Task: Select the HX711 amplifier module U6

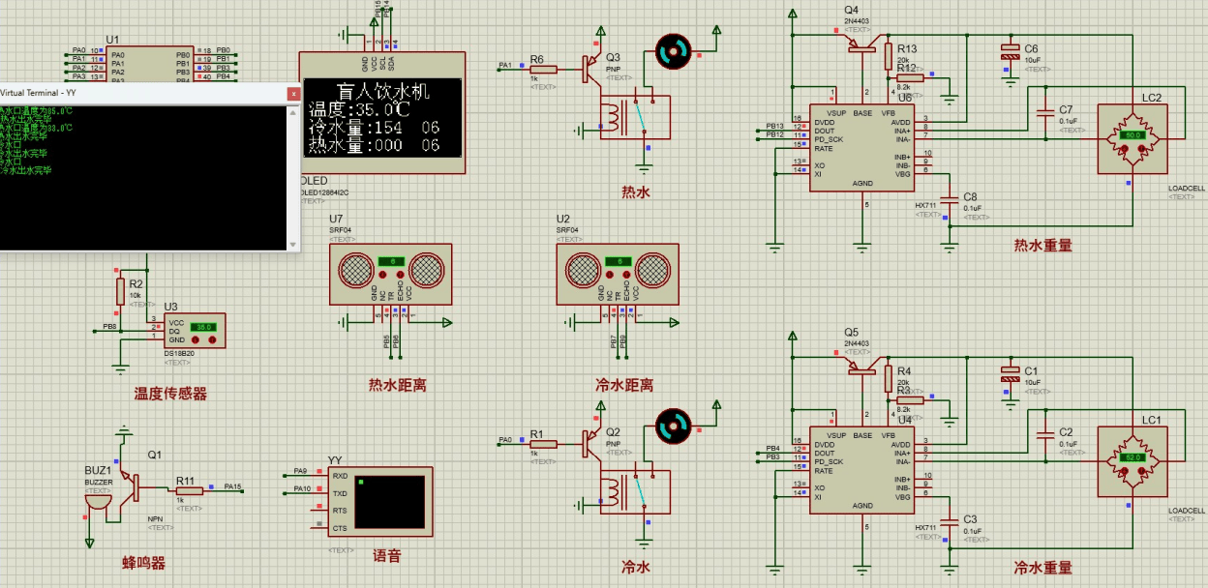Action: tap(861, 145)
